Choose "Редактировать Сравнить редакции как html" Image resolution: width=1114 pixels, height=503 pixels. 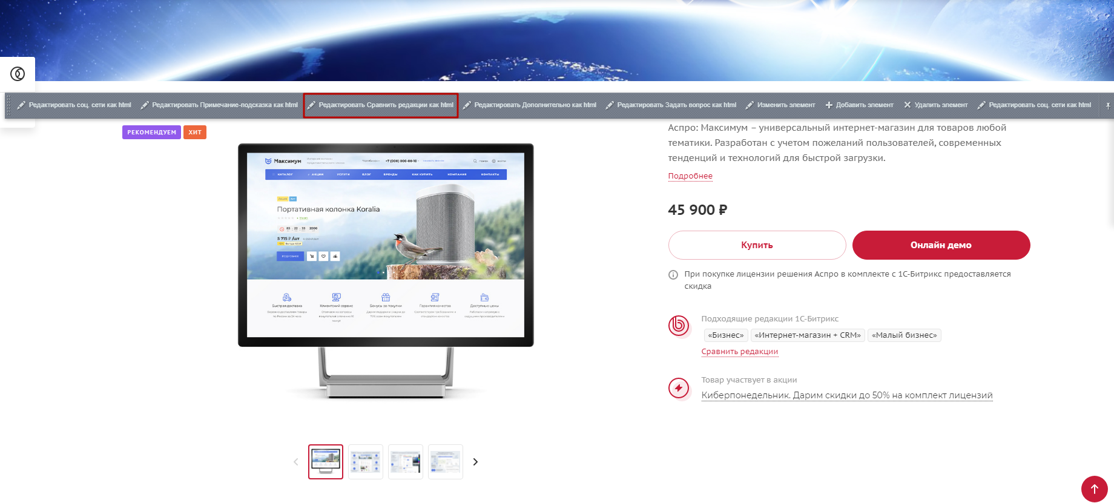(x=381, y=105)
